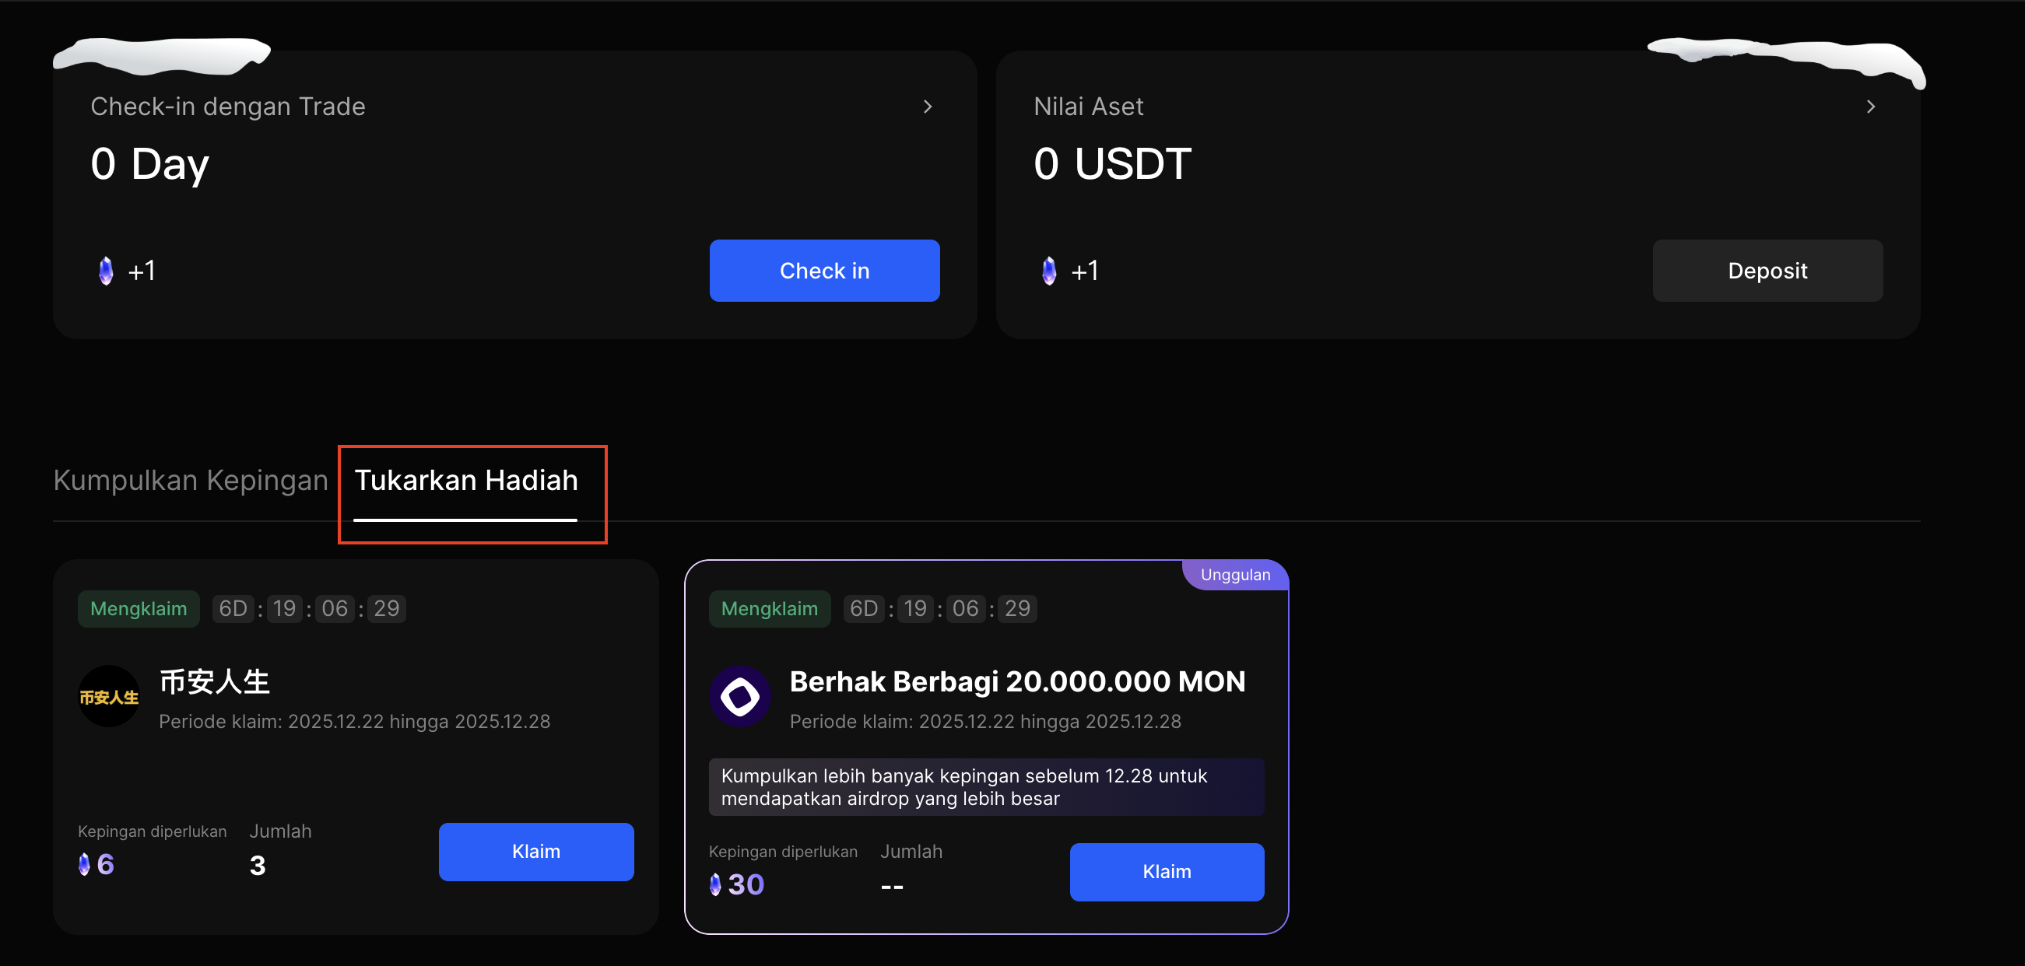The height and width of the screenshot is (966, 2025).
Task: Click the Mengklaim status on 币安人生 card
Action: pos(139,609)
